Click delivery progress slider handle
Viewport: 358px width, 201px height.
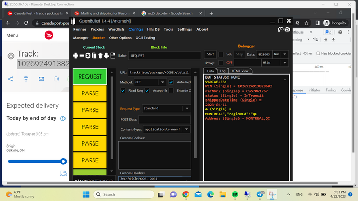pos(63,161)
